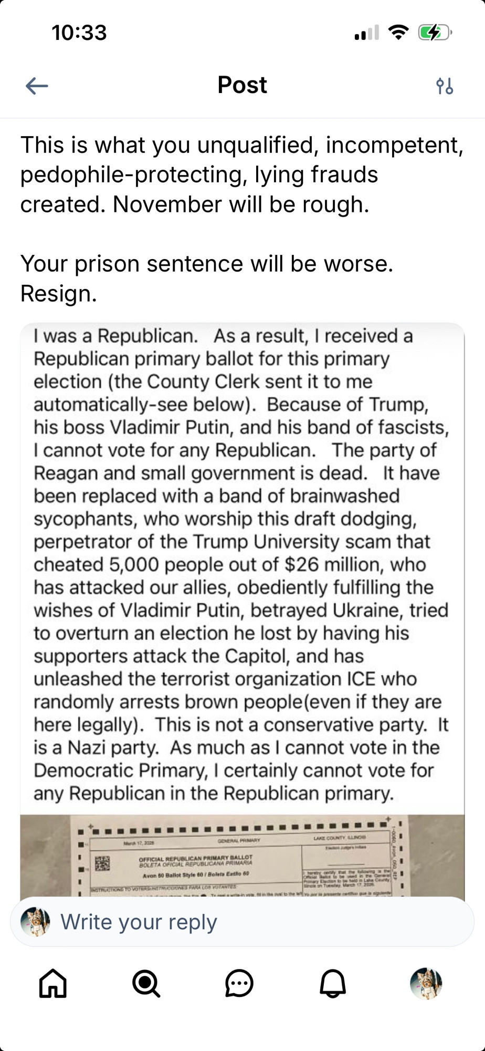Viewport: 485px width, 1051px height.
Task: Open the Search tab magnifier icon
Action: (146, 983)
